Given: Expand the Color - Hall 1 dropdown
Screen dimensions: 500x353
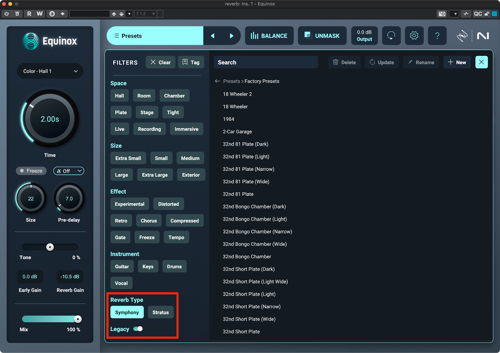Looking at the screenshot, I should [50, 71].
